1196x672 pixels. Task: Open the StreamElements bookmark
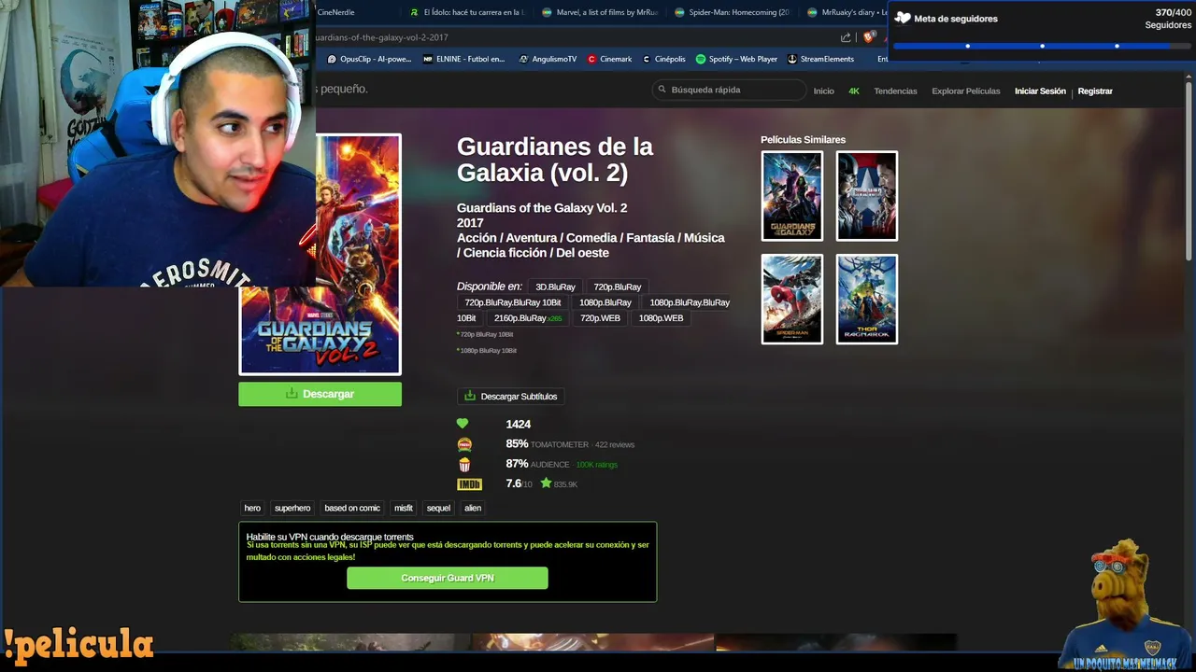pyautogui.click(x=821, y=59)
